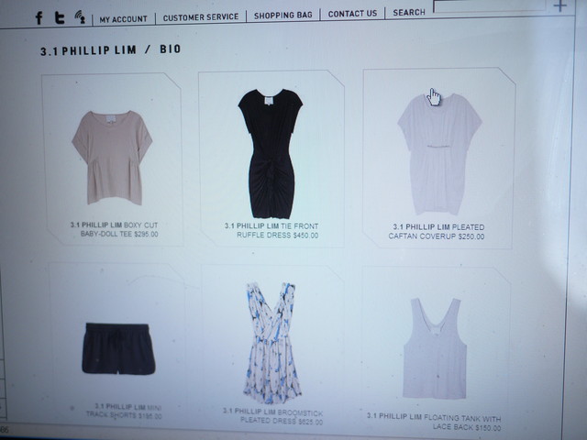Viewport: 587px width, 440px height.
Task: View the Floating Tank with Lace Back image
Action: click(435, 348)
